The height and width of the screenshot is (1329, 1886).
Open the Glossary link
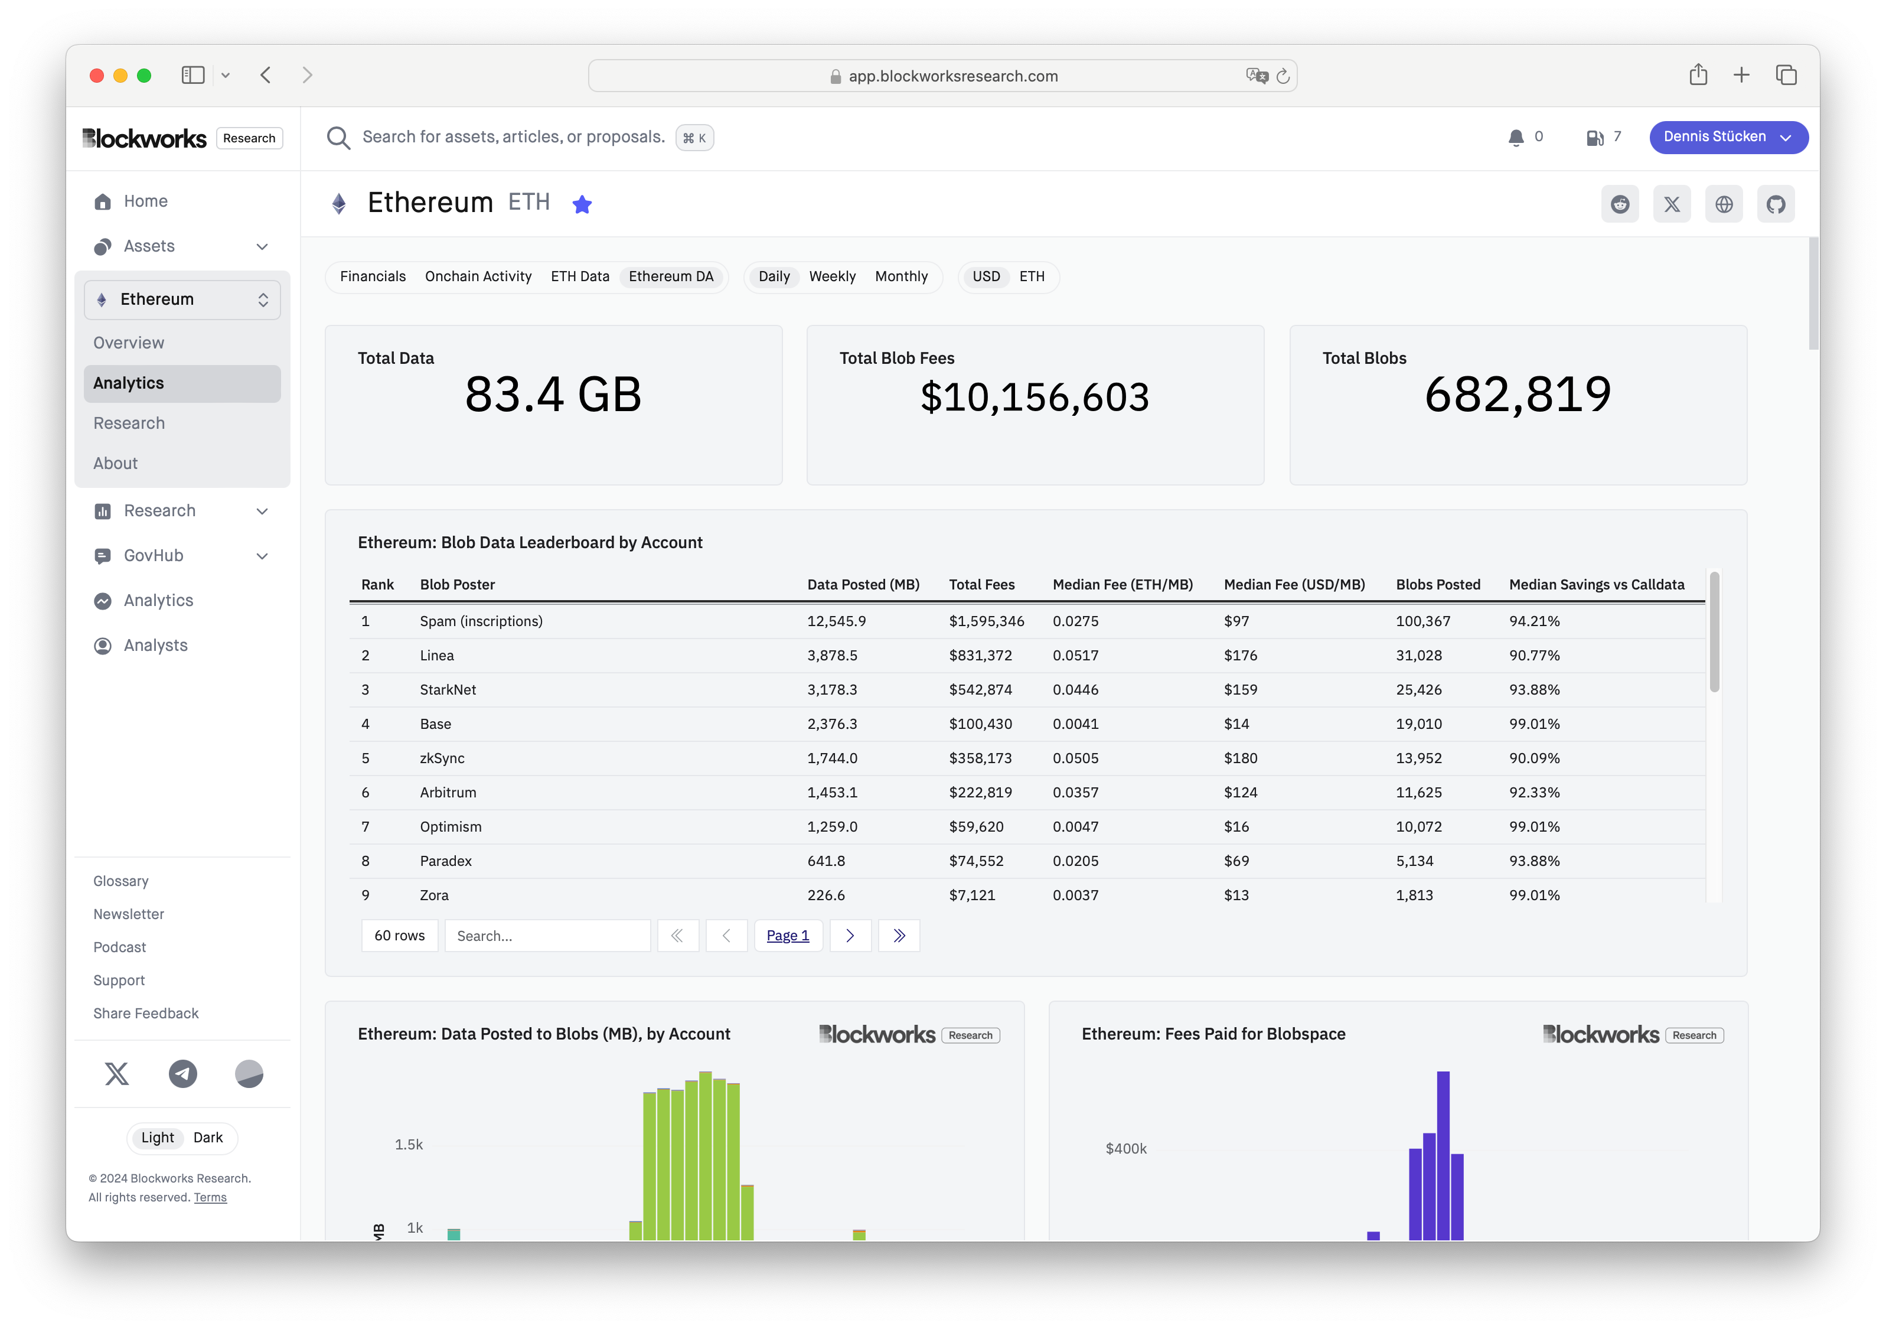coord(120,881)
